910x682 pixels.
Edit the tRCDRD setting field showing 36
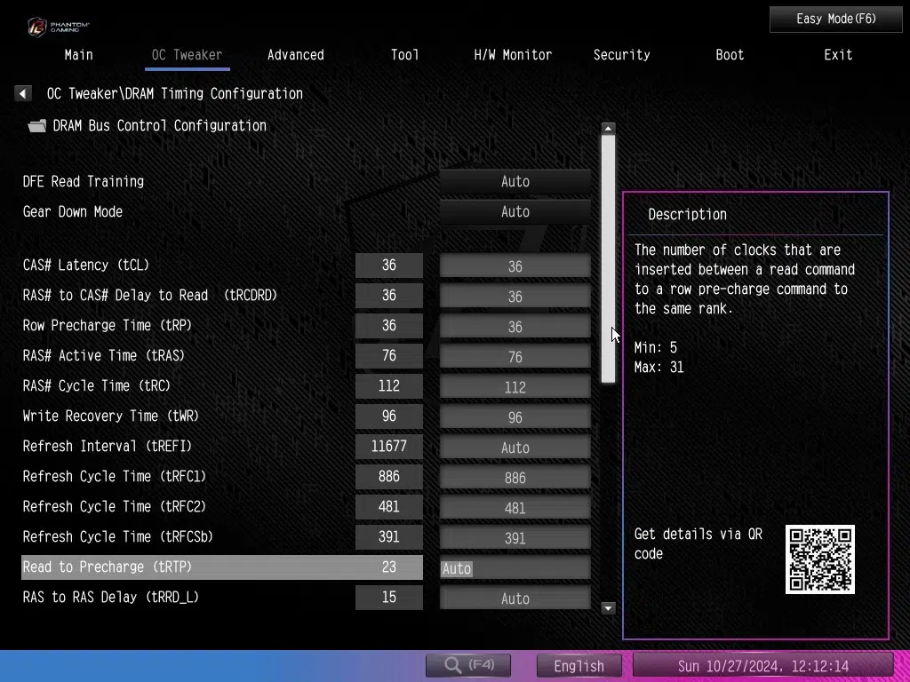[x=515, y=297]
